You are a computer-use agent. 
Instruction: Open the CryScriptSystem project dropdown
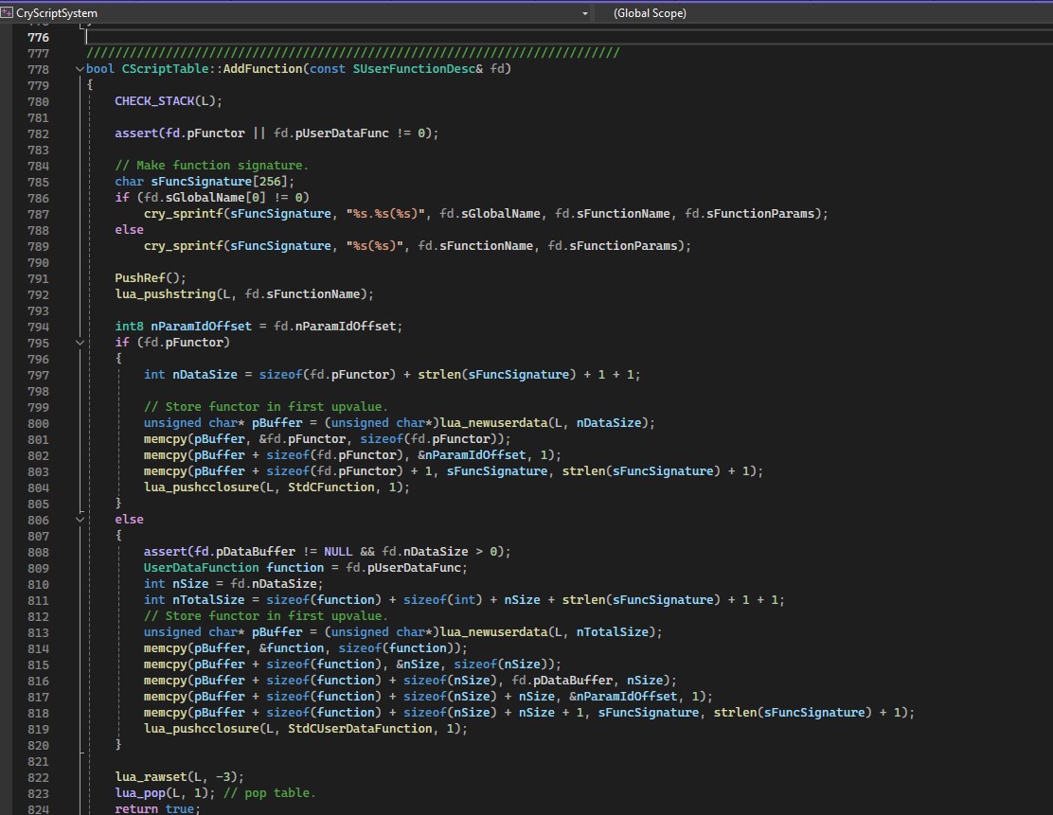click(584, 13)
